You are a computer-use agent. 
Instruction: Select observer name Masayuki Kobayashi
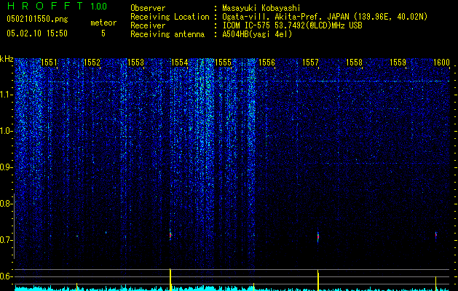coord(261,8)
